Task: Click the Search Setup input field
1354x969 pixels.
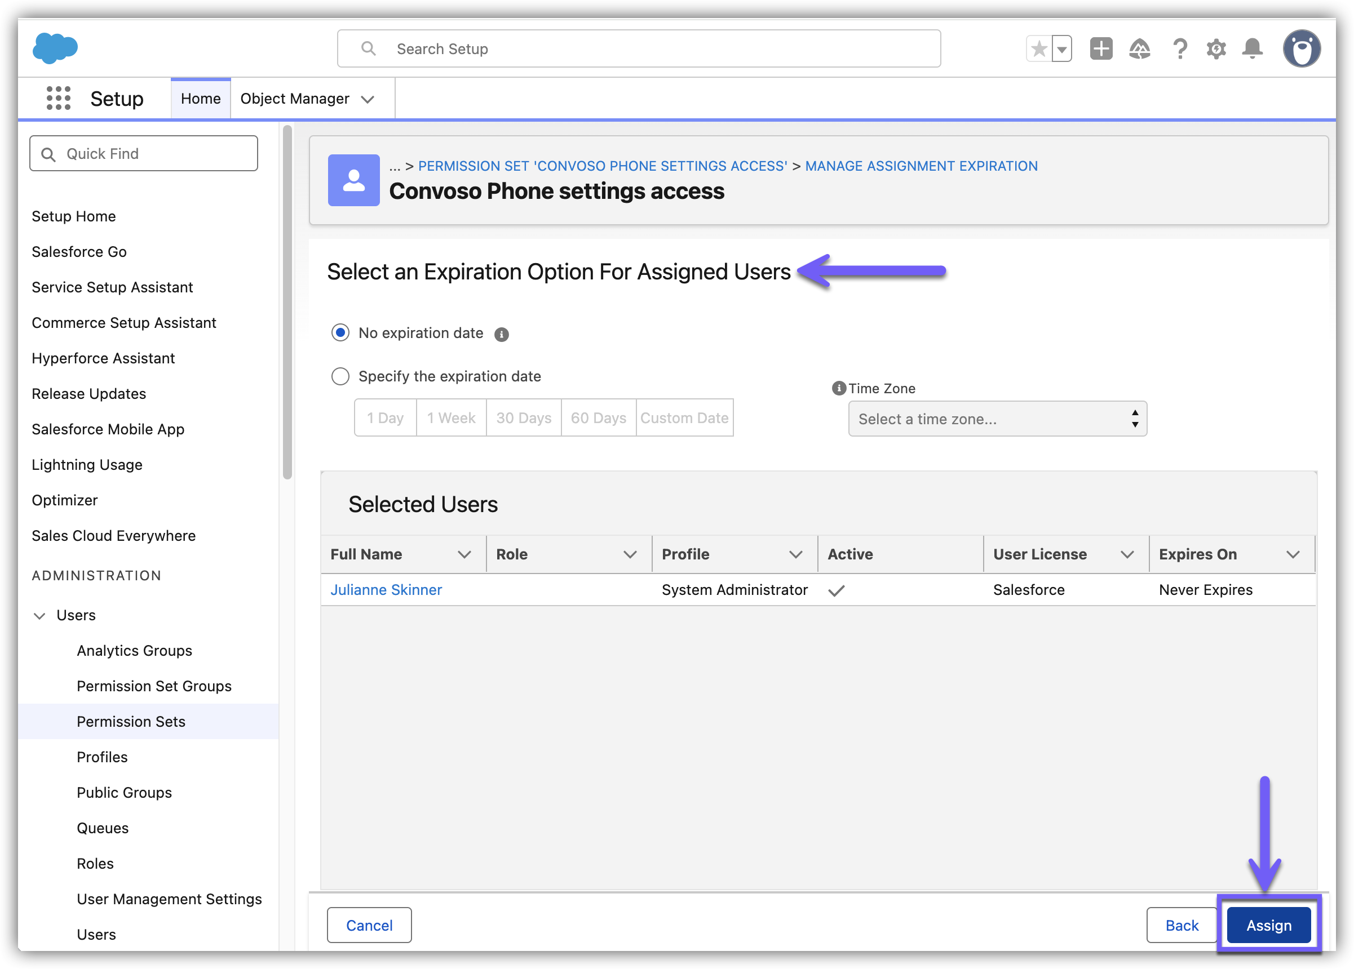Action: tap(639, 49)
